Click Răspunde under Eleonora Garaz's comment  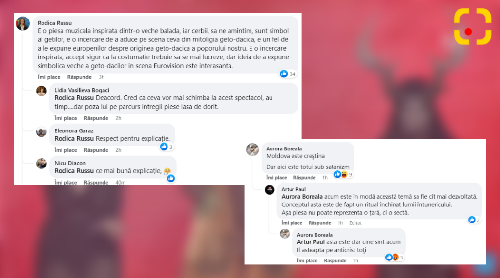[x=96, y=150]
